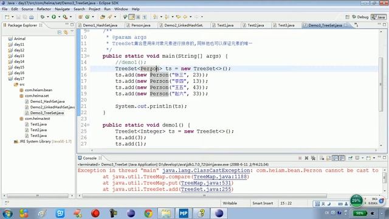
Task: Click the Pin Console icon
Action: tap(350, 158)
